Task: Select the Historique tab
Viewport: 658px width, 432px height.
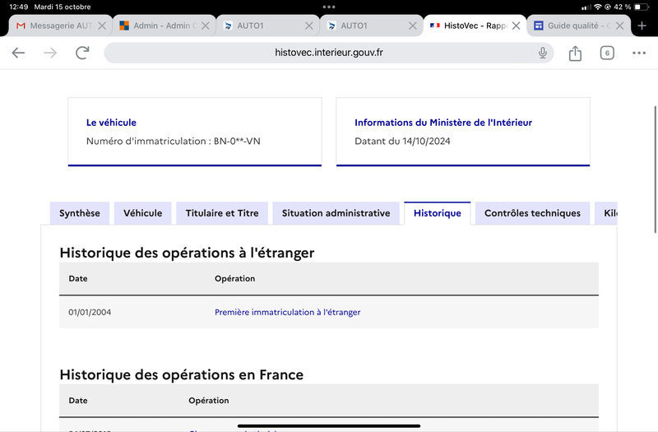Action: coord(438,213)
